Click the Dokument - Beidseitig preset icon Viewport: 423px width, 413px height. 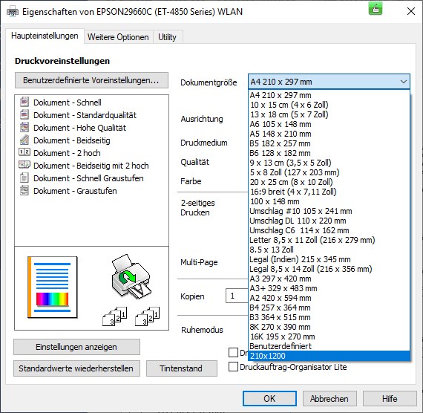(24, 140)
